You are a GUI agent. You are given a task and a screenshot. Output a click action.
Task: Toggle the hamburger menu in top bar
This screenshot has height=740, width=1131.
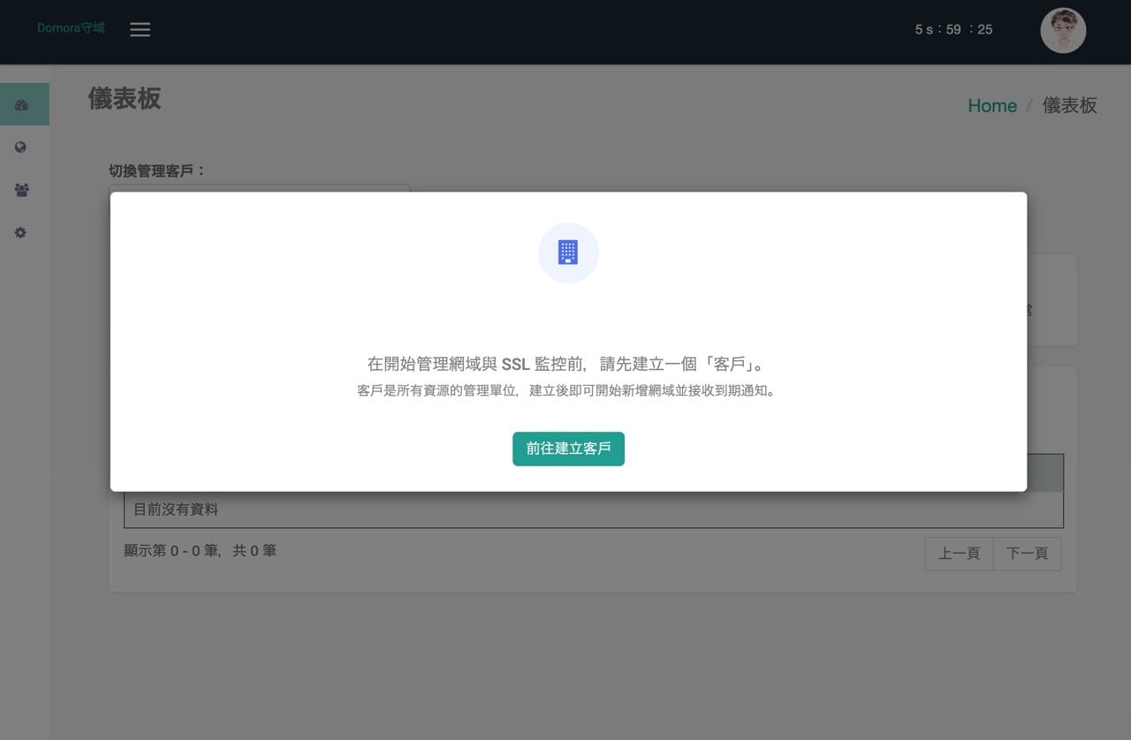(140, 29)
